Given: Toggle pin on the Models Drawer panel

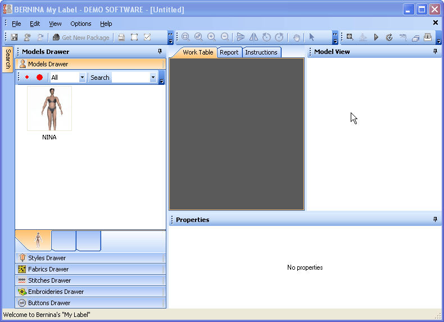Looking at the screenshot, I should pos(160,51).
